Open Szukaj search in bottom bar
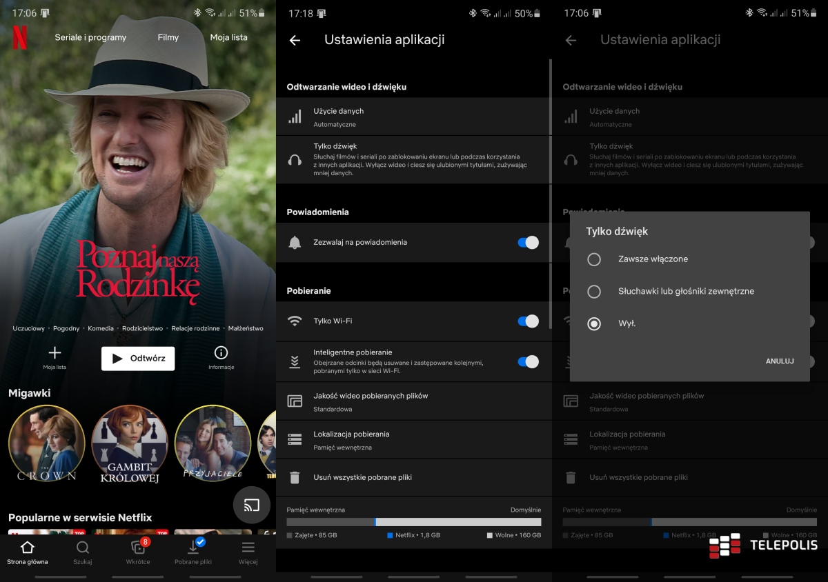This screenshot has height=582, width=828. (83, 552)
